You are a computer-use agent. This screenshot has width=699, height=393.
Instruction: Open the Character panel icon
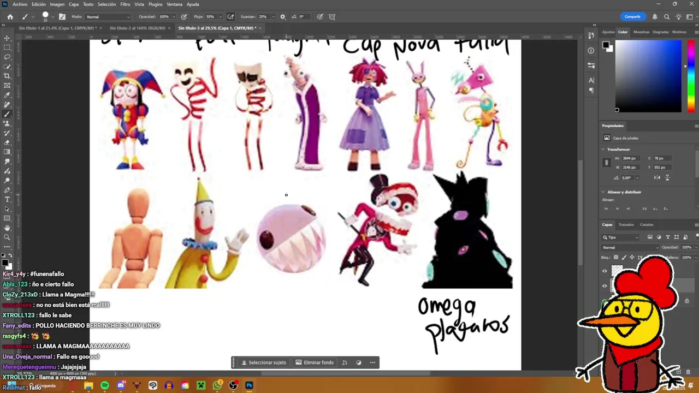click(x=591, y=80)
